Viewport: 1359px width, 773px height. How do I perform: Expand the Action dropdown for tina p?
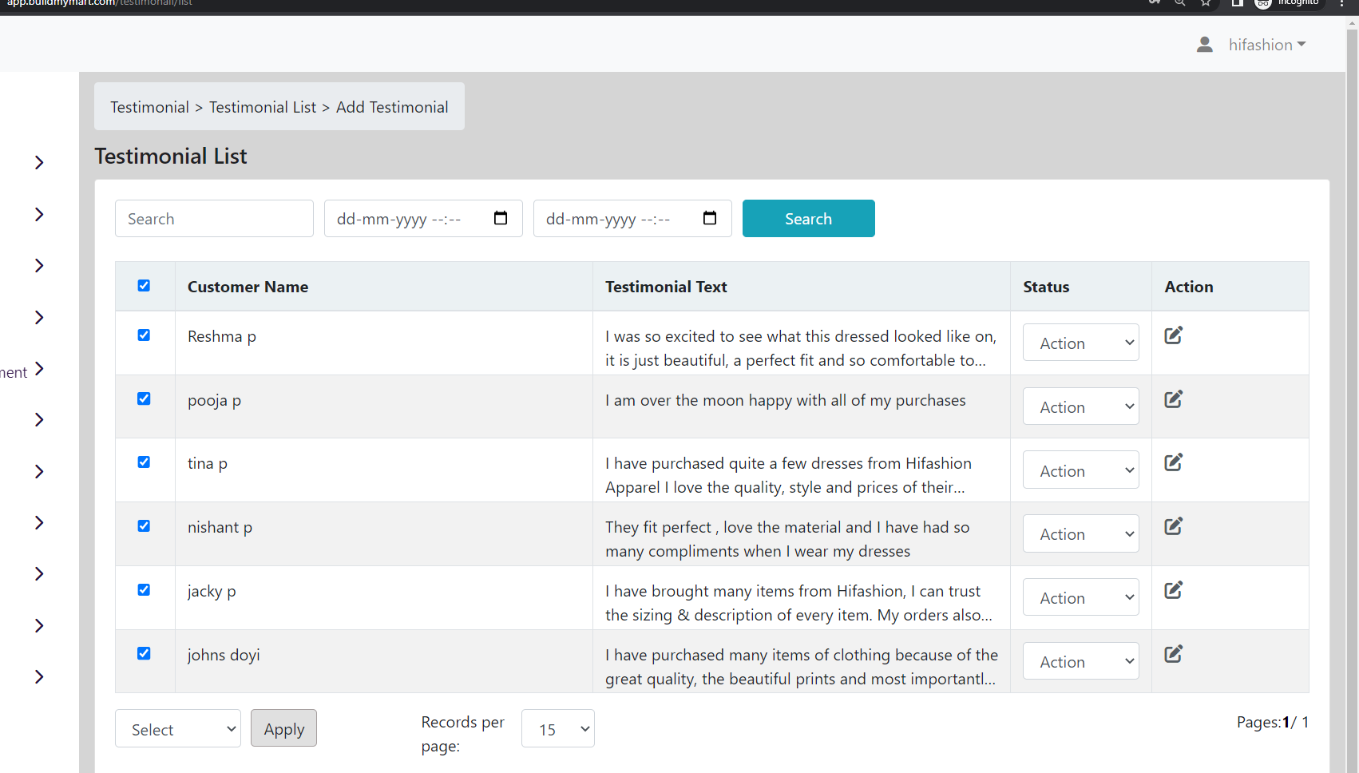click(x=1080, y=470)
